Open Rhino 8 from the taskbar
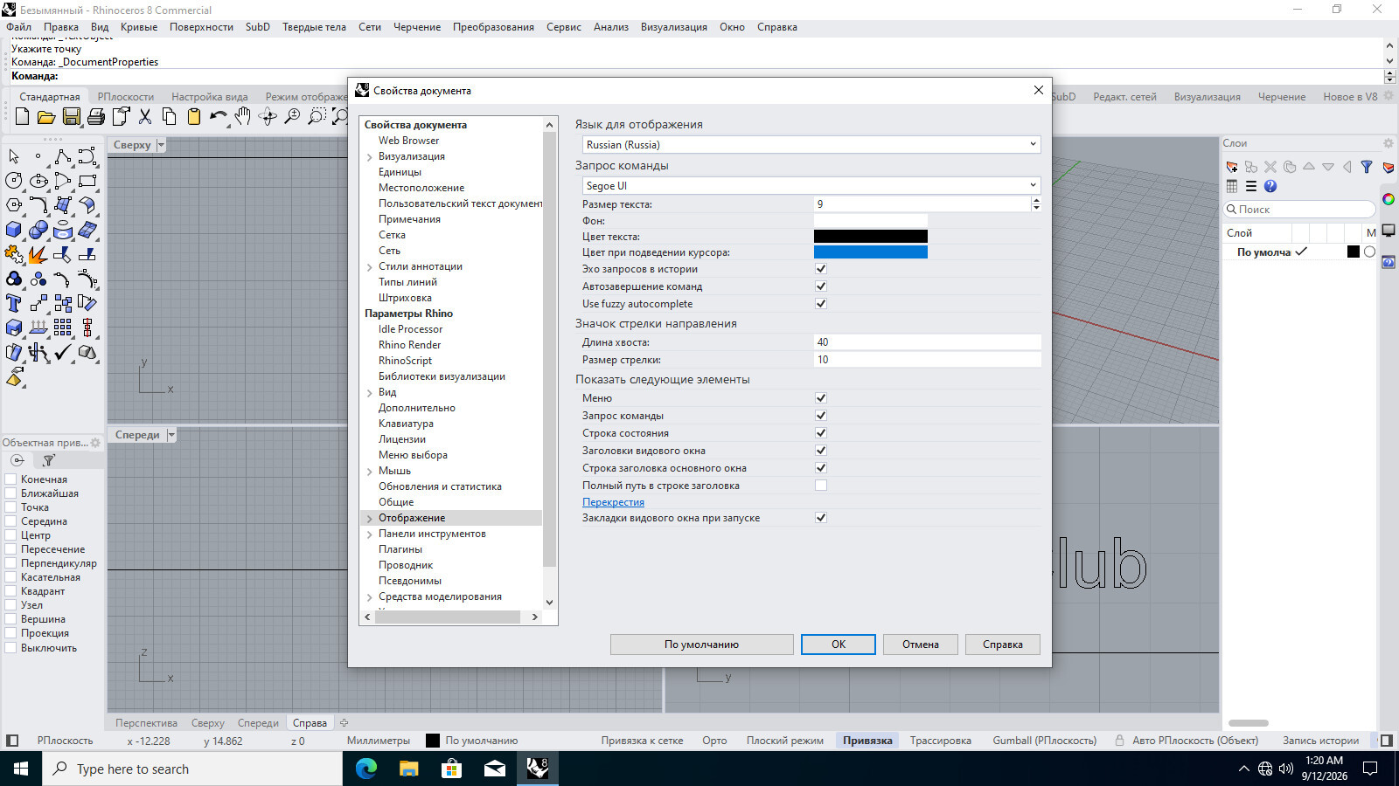Image resolution: width=1399 pixels, height=786 pixels. (x=537, y=769)
